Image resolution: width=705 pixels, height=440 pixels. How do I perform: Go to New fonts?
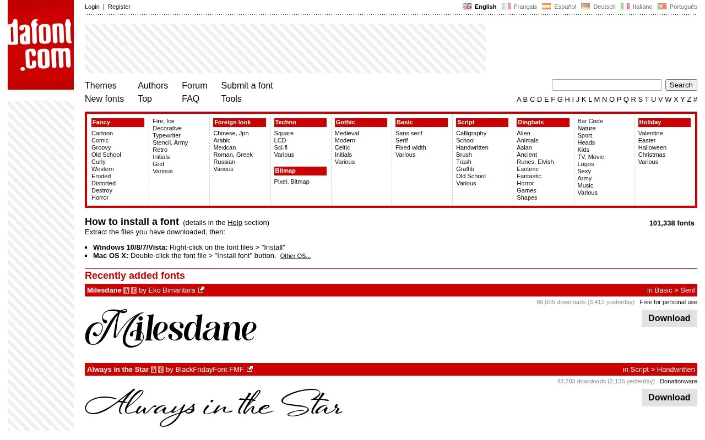pyautogui.click(x=104, y=98)
